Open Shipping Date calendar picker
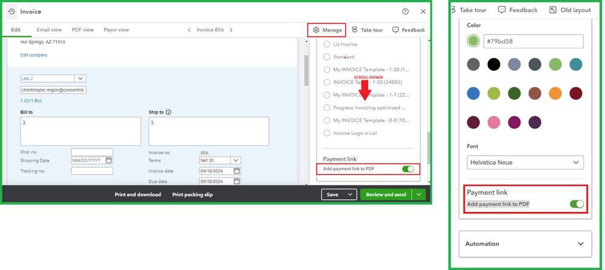Viewport: 605px width, 270px height. (109, 160)
